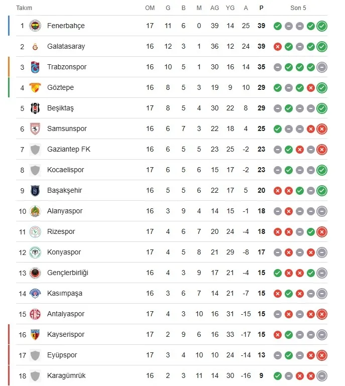Sort table by P points column
345x386 pixels.
pos(261,8)
